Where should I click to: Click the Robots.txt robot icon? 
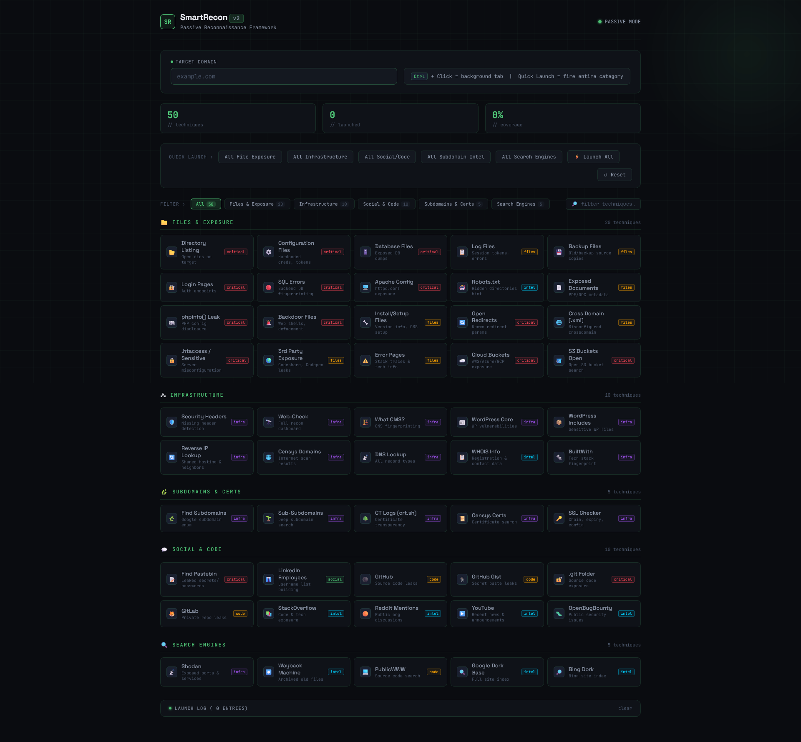tap(462, 287)
